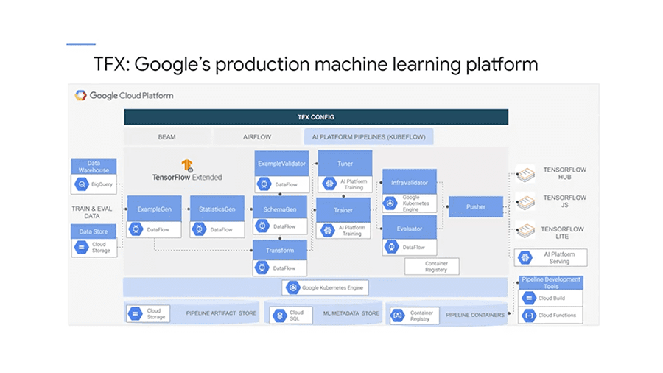663x373 pixels.
Task: Select the AI Platform Pipelines (Kubeflow) tab
Action: click(x=369, y=136)
